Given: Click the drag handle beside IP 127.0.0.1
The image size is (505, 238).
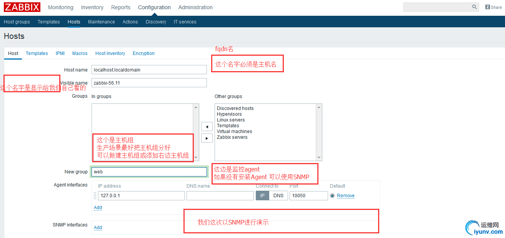Looking at the screenshot, I should (95, 196).
